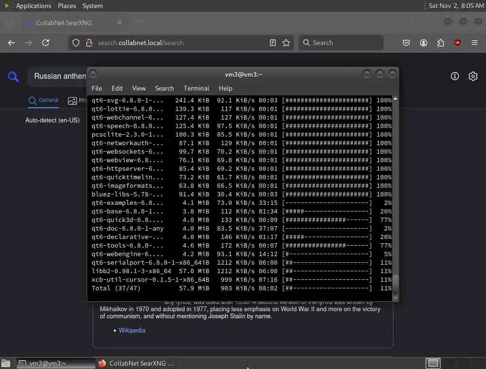
Task: Click the terminal window title vm3@vm3:~
Action: click(x=243, y=74)
